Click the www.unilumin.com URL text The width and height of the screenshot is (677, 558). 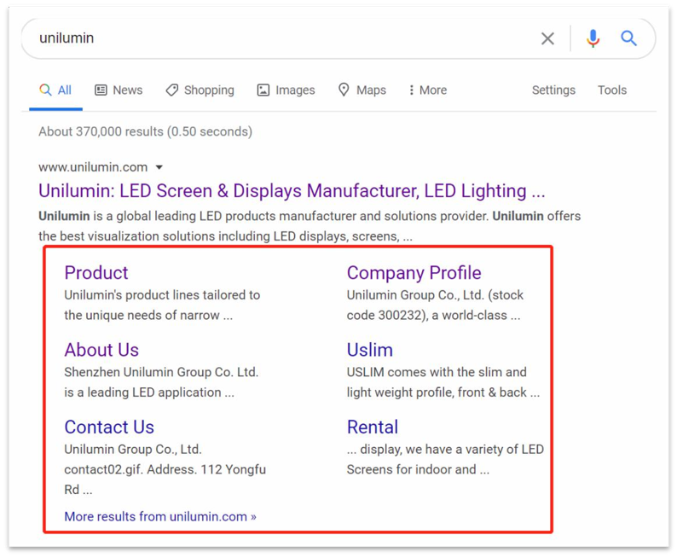(93, 167)
